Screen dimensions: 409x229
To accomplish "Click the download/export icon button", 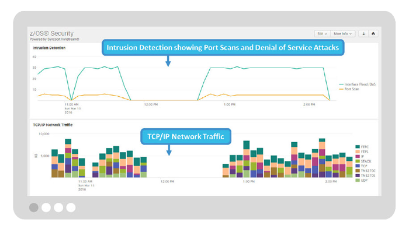I will [x=363, y=34].
